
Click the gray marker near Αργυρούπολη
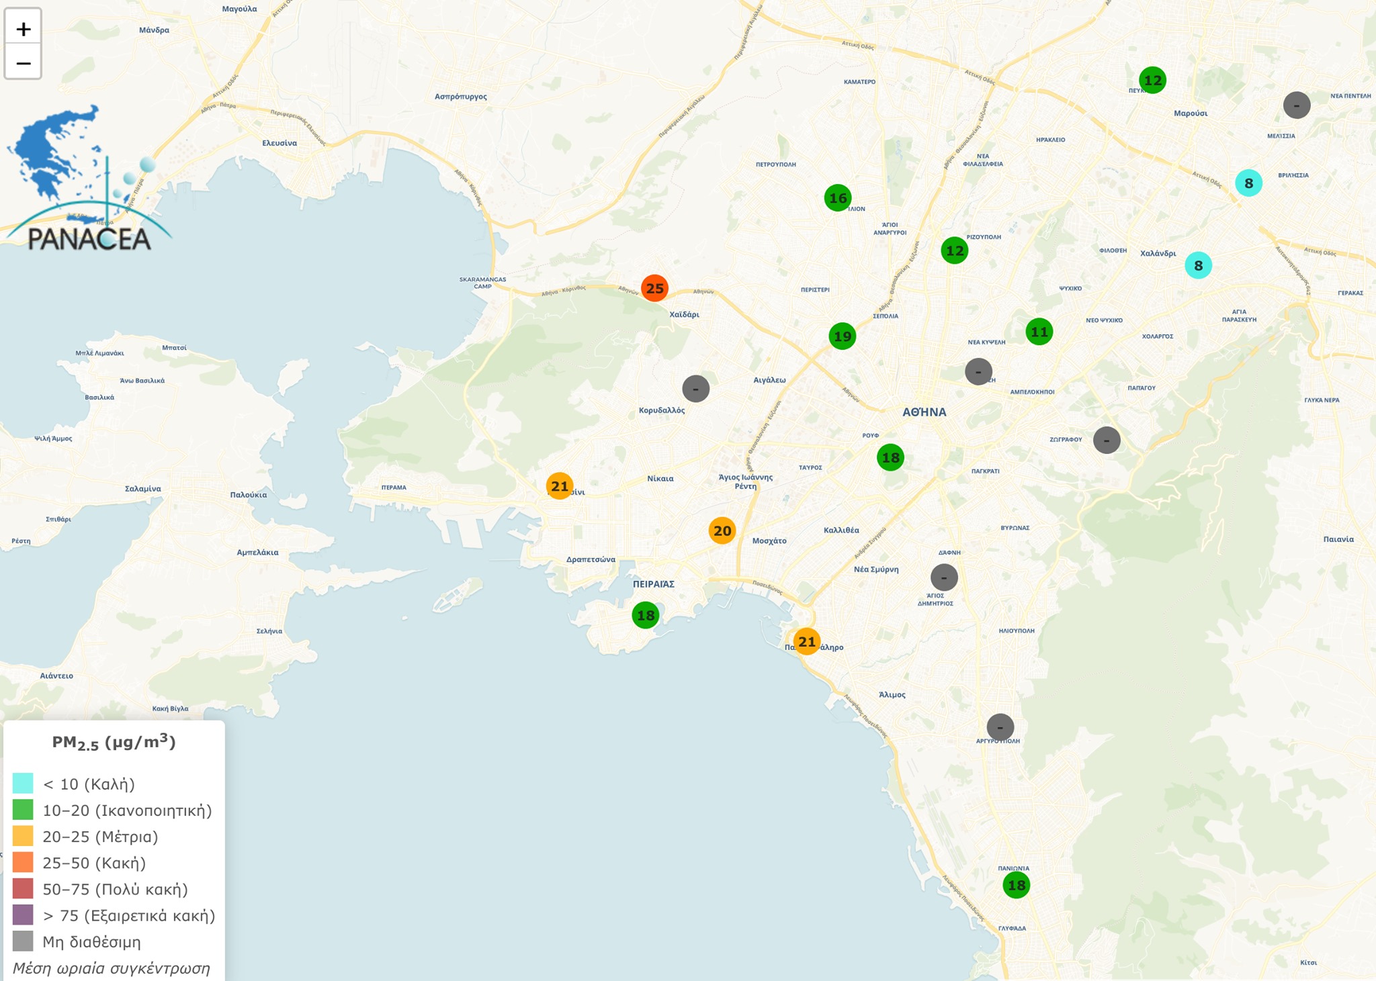point(1000,727)
